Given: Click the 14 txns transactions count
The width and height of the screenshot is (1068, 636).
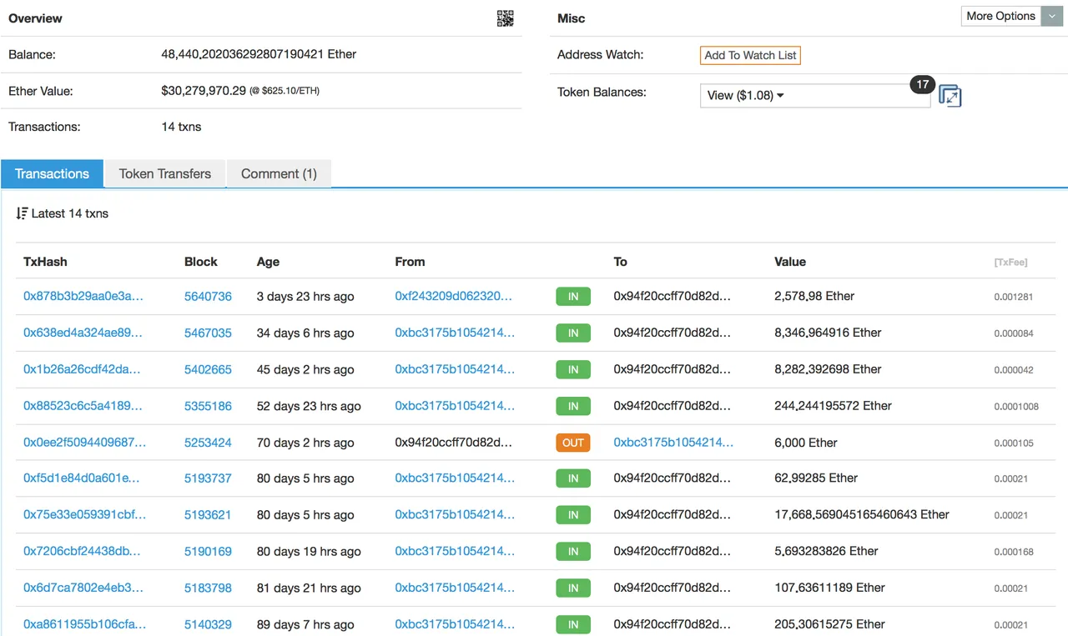Looking at the screenshot, I should click(181, 127).
